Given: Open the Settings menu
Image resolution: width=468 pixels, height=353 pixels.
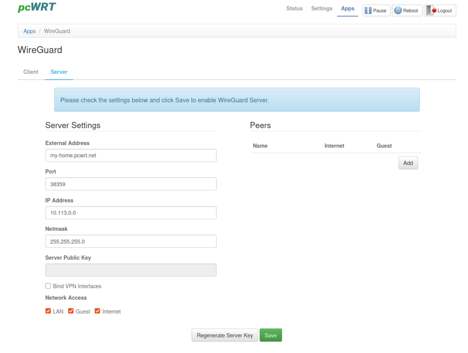Looking at the screenshot, I should pos(322,9).
